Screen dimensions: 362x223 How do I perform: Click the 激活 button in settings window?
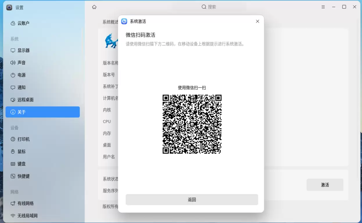click(325, 185)
